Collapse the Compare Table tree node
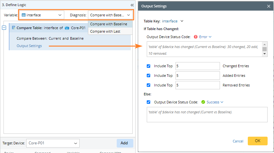The image size is (274, 153). click(x=4, y=28)
